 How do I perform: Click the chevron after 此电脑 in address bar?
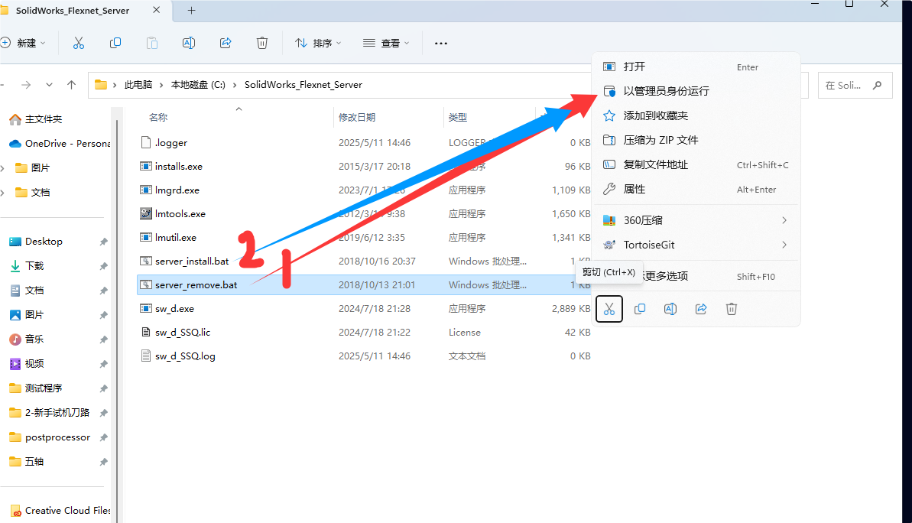pyautogui.click(x=162, y=85)
